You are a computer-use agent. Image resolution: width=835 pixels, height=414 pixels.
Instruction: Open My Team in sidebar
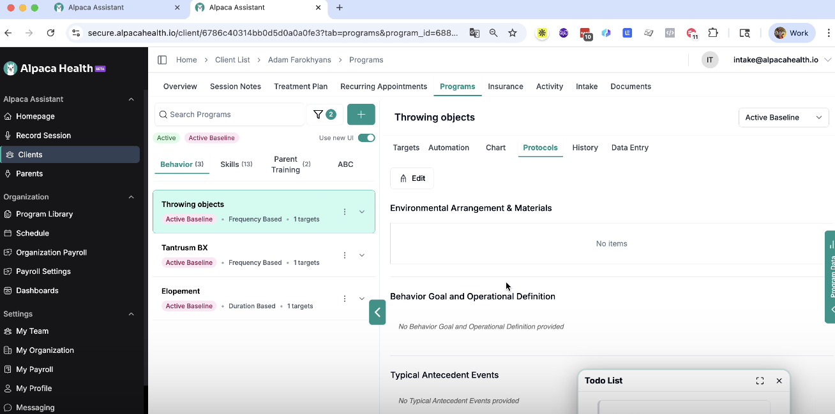pyautogui.click(x=32, y=331)
